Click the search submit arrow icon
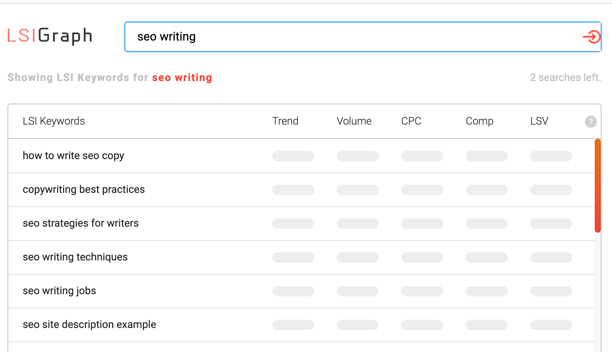Screen dimensions: 612x352 pos(591,37)
